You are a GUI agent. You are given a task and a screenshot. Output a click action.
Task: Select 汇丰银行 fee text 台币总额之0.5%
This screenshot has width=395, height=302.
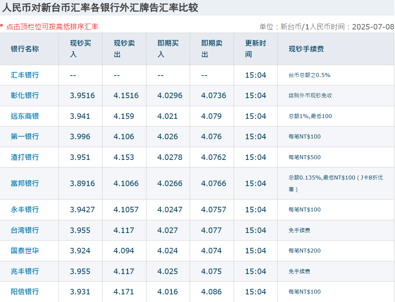309,75
